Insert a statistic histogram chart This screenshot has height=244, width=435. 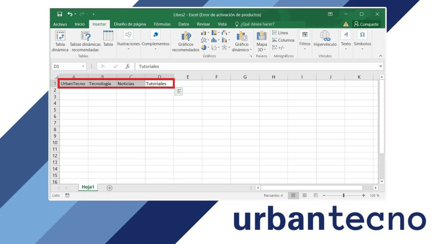pos(215,40)
